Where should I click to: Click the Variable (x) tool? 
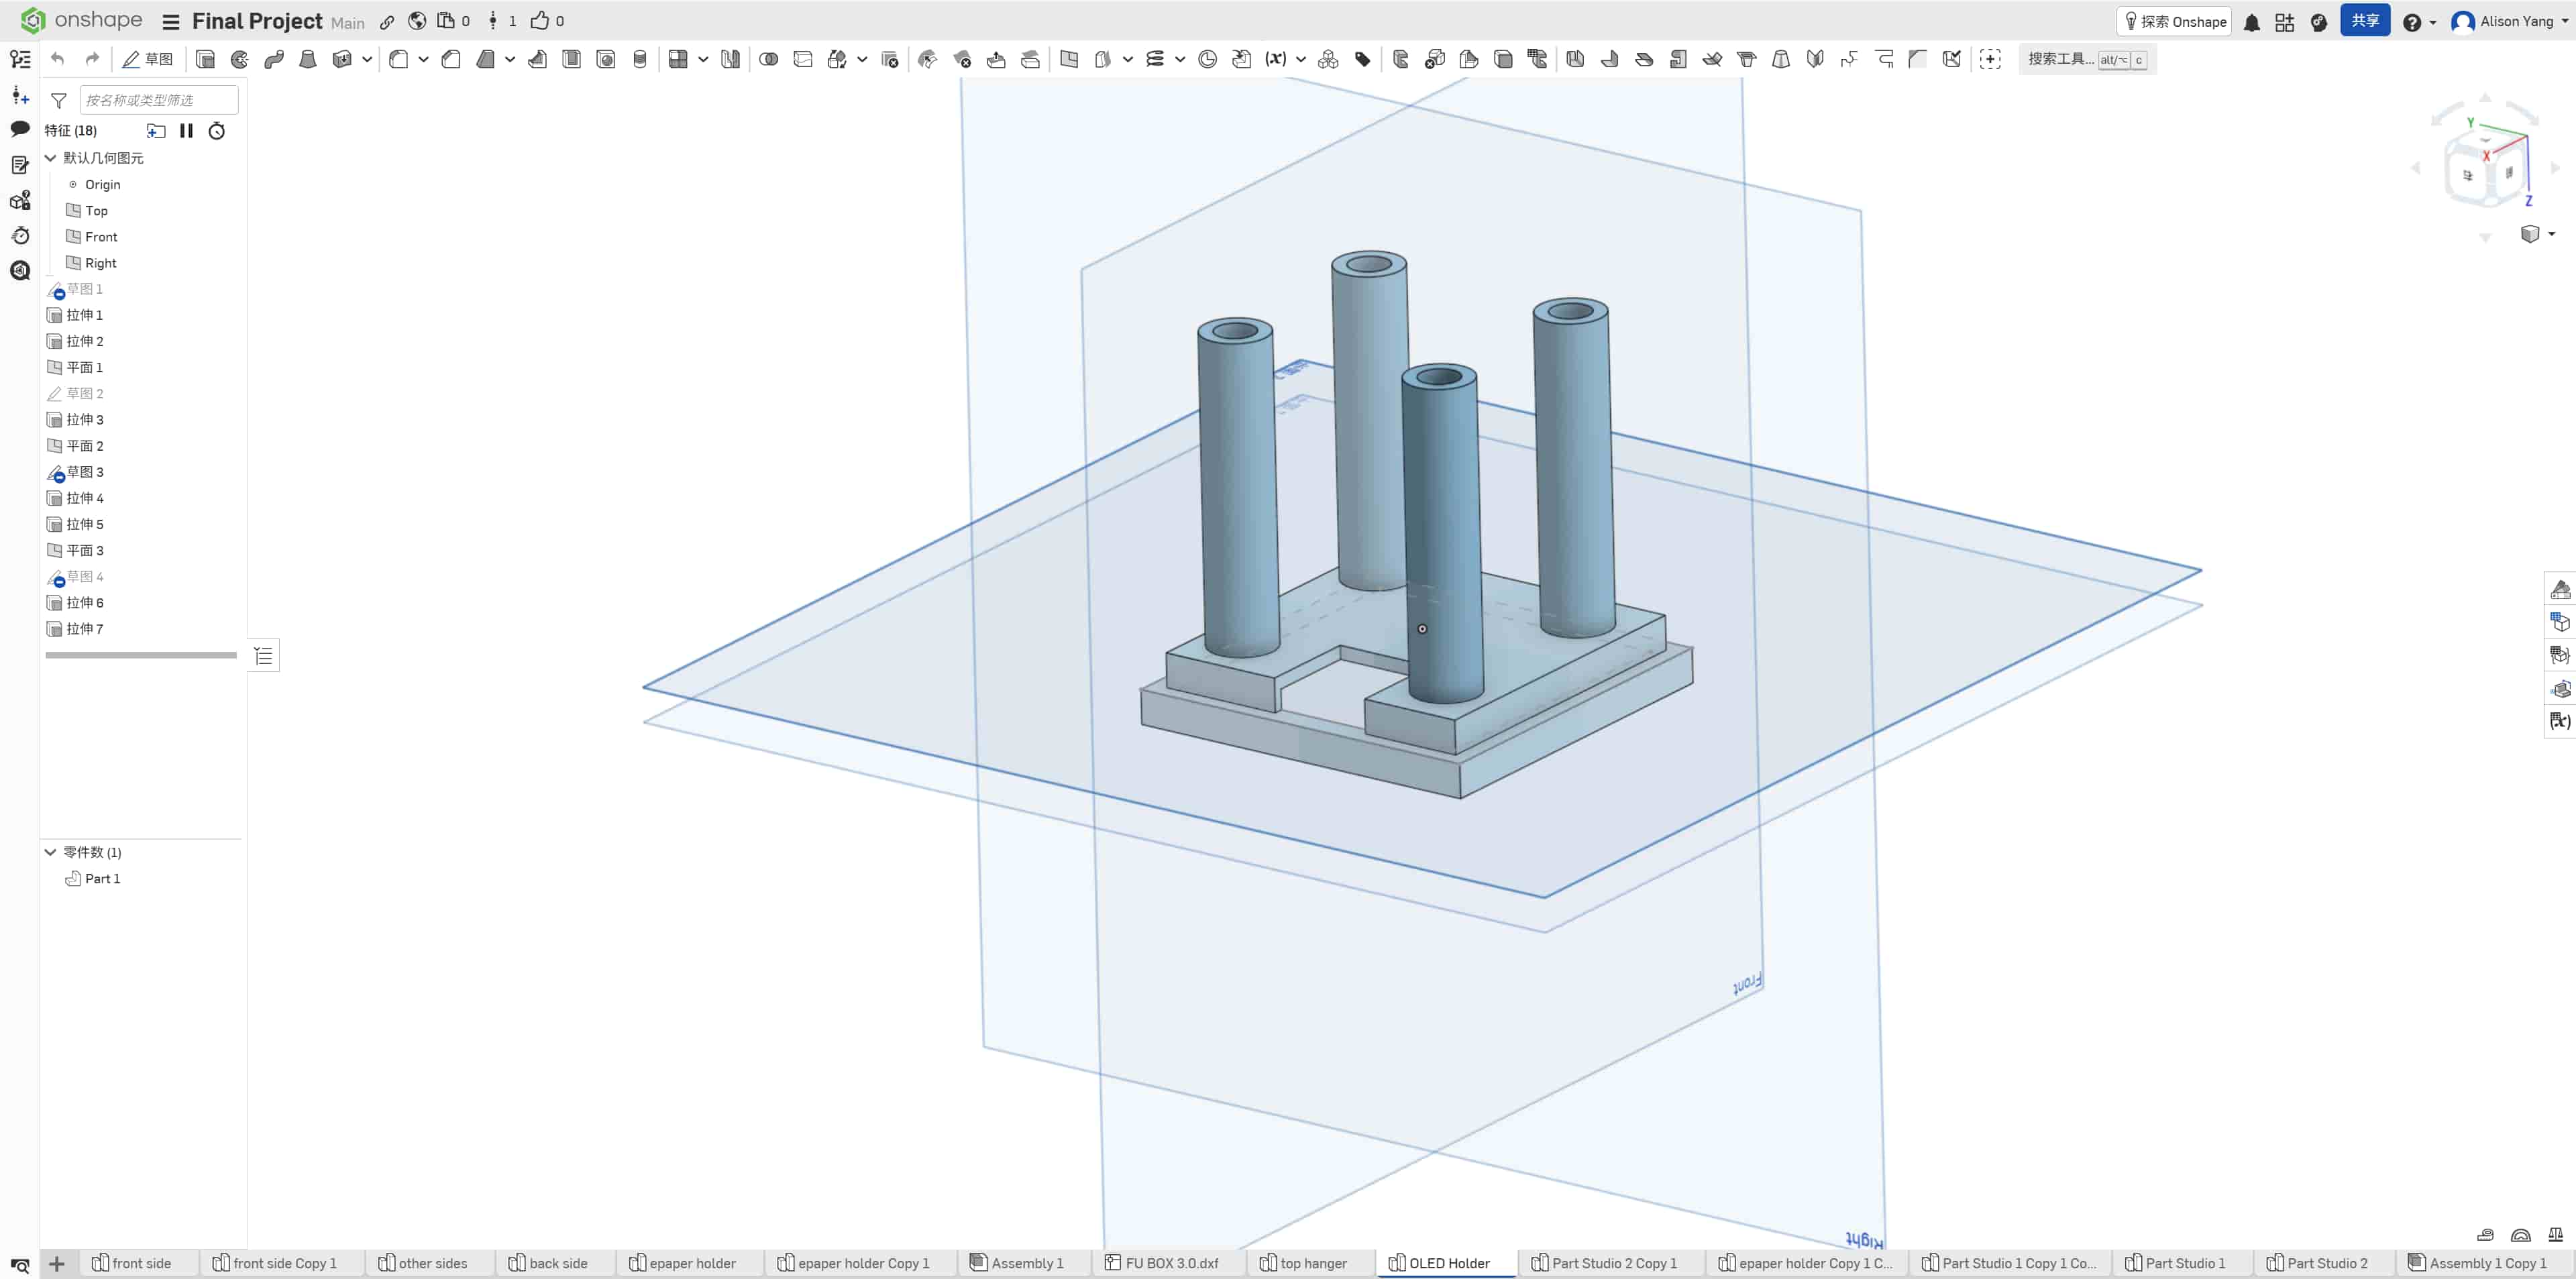pos(1276,59)
